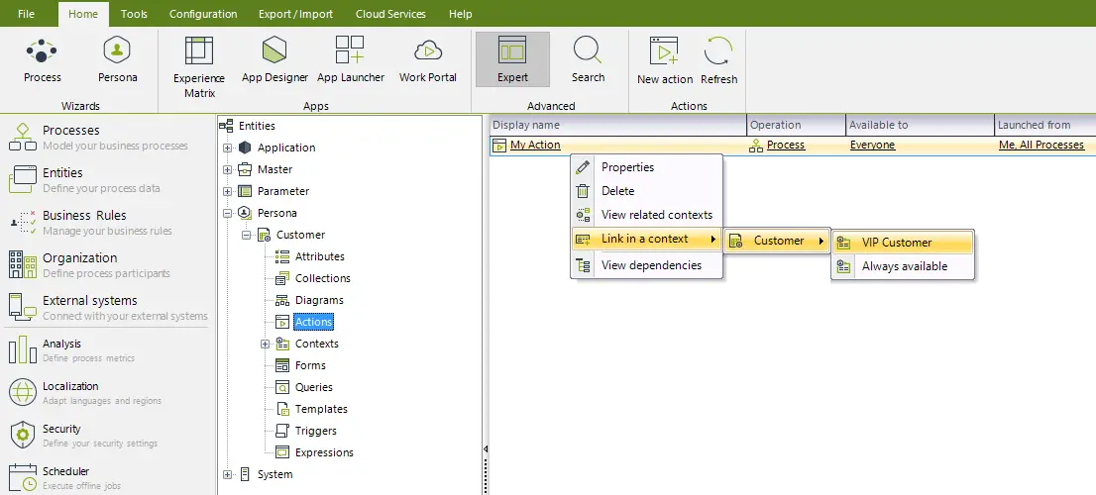This screenshot has width=1096, height=495.
Task: Switch to the Configuration tab
Action: pos(203,13)
